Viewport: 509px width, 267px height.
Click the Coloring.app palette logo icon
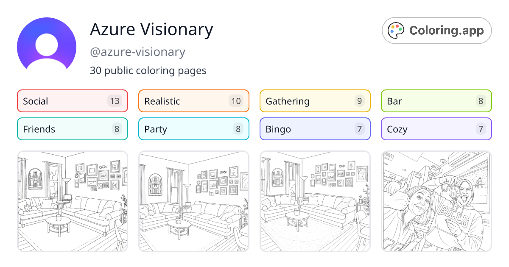pos(396,30)
